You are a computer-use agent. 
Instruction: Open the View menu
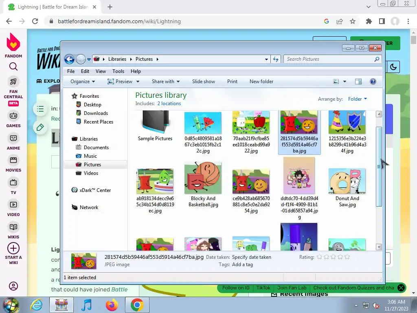pos(101,71)
